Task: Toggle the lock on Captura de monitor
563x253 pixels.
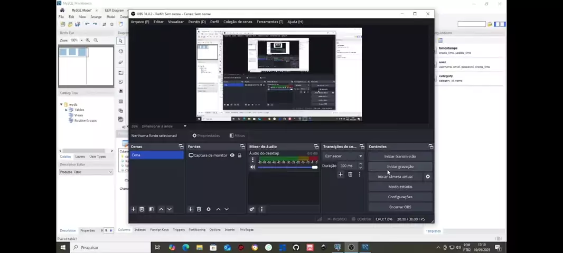Action: click(x=239, y=155)
